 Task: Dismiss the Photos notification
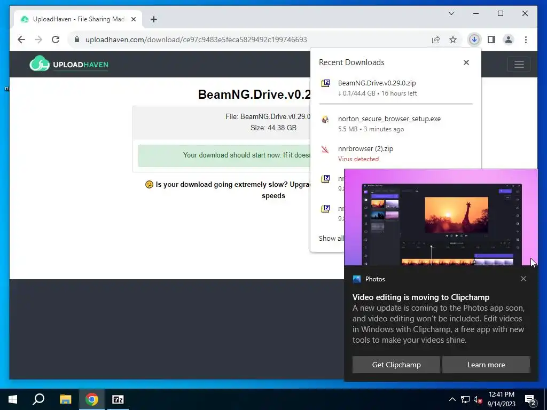click(x=523, y=279)
